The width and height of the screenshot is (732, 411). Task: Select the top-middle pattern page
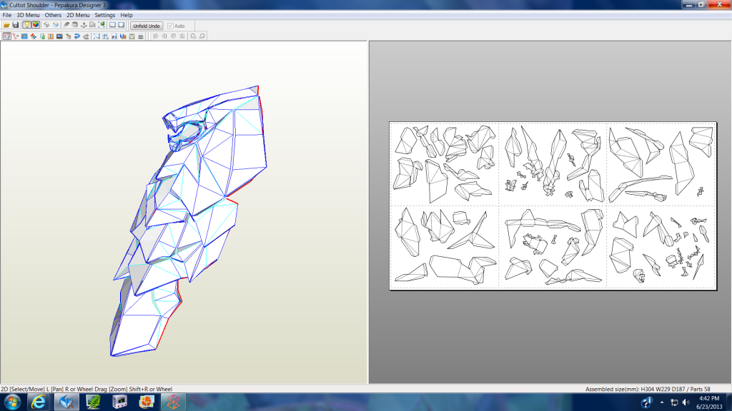click(553, 164)
